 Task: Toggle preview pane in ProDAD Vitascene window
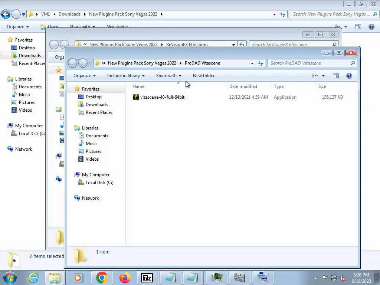point(335,76)
